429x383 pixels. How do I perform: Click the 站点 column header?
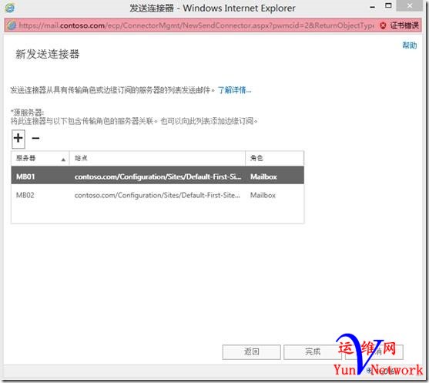pos(157,158)
